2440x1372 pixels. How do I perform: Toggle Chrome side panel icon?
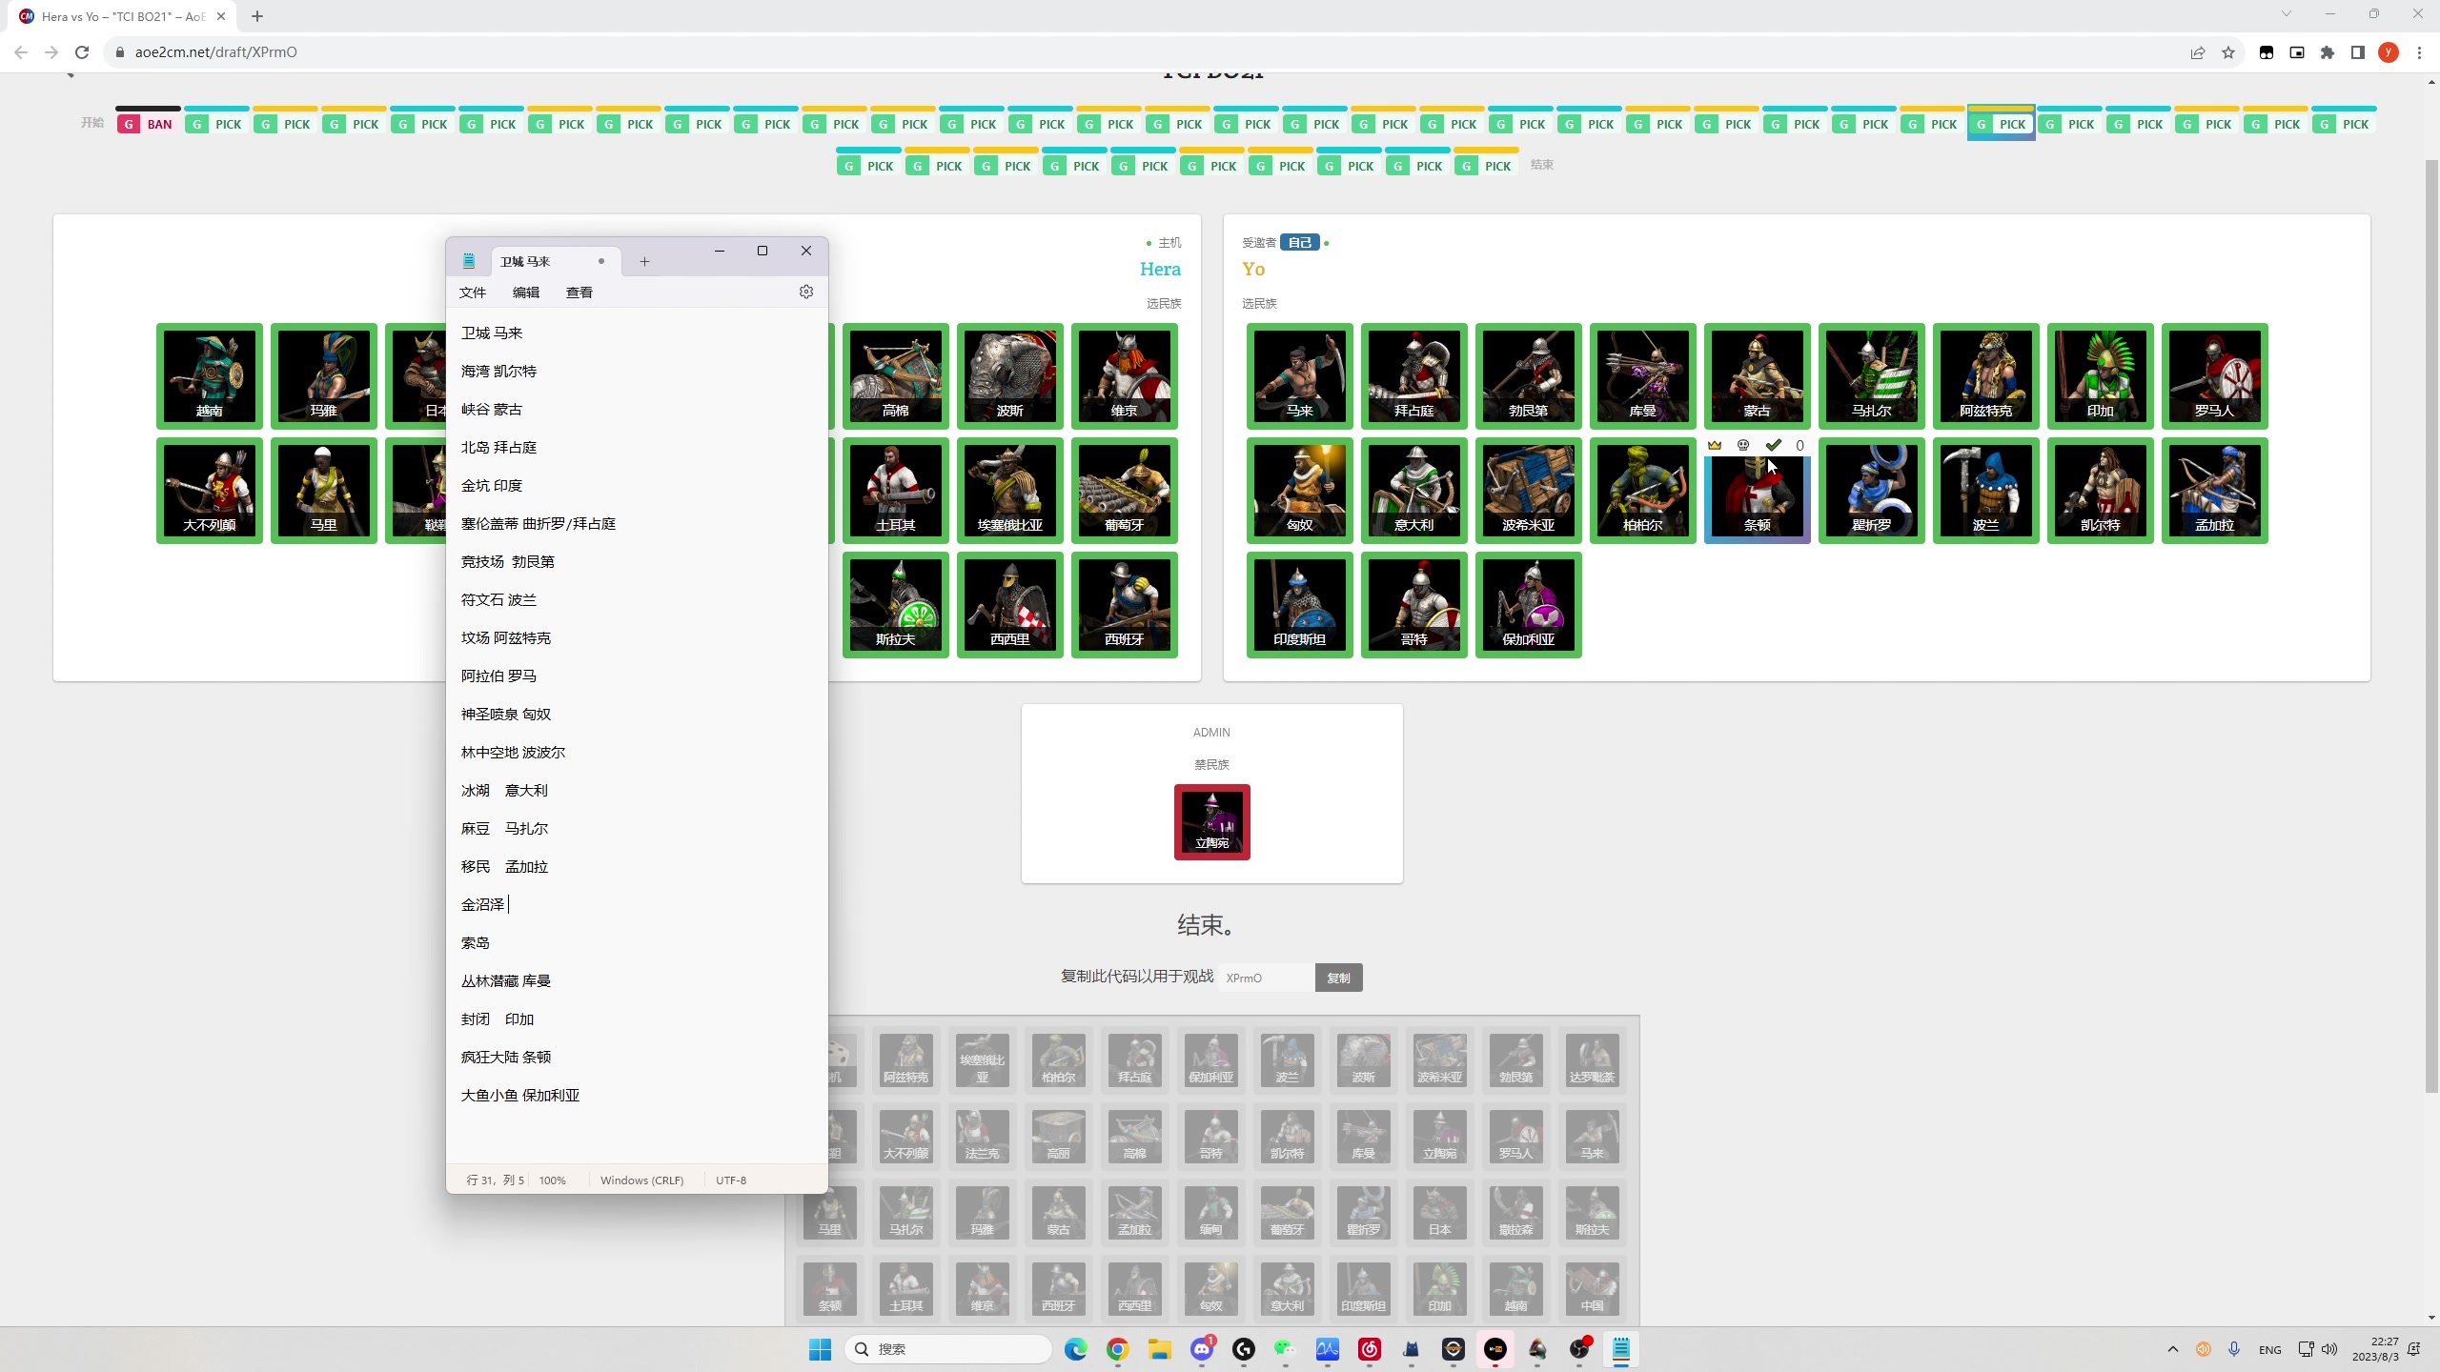[2358, 52]
